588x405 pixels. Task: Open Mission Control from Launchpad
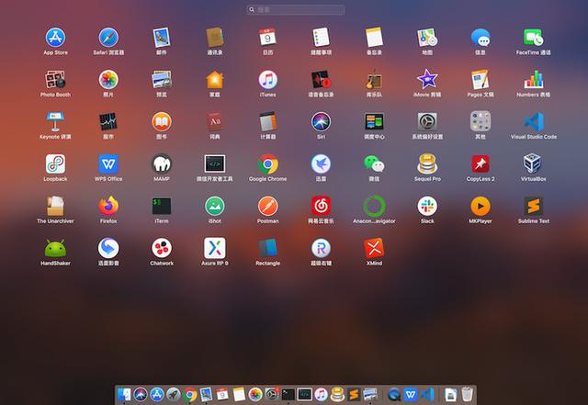coord(374,121)
